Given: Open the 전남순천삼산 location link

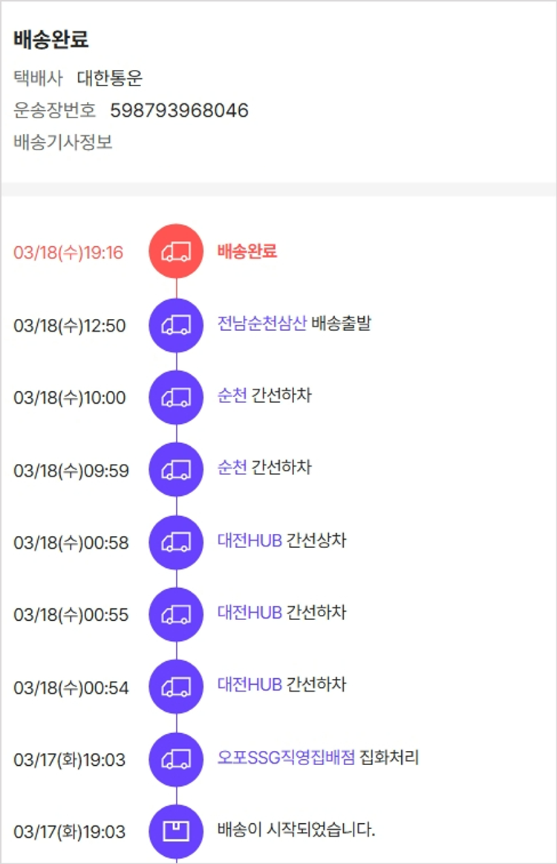Looking at the screenshot, I should point(261,323).
